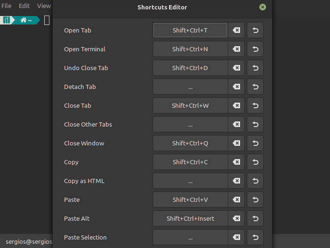Reset the Open Terminal shortcut to default
This screenshot has height=248, width=330.
255,49
